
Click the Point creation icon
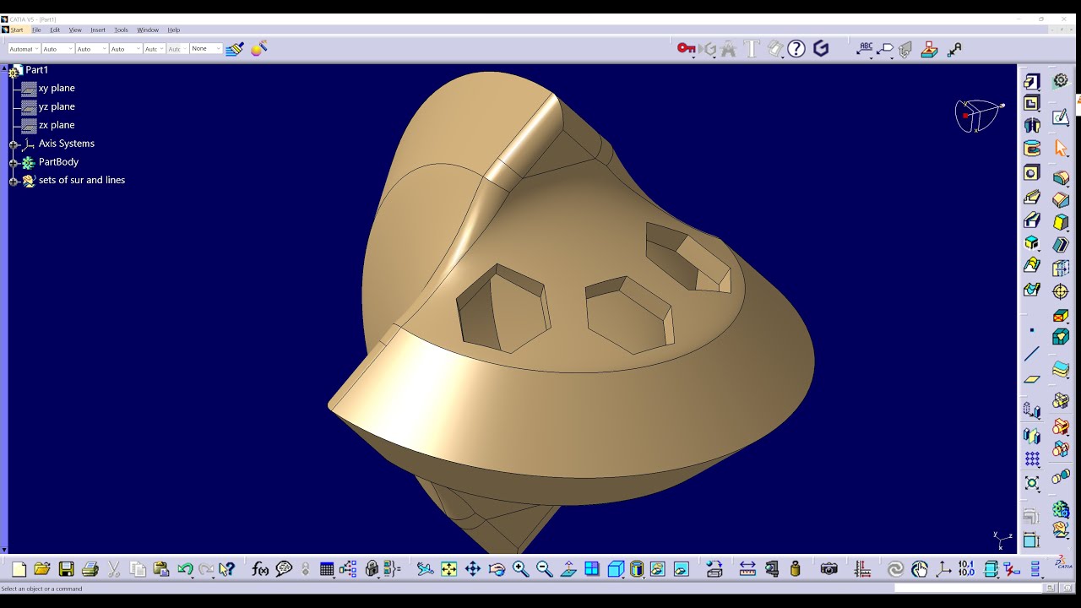pyautogui.click(x=1031, y=331)
